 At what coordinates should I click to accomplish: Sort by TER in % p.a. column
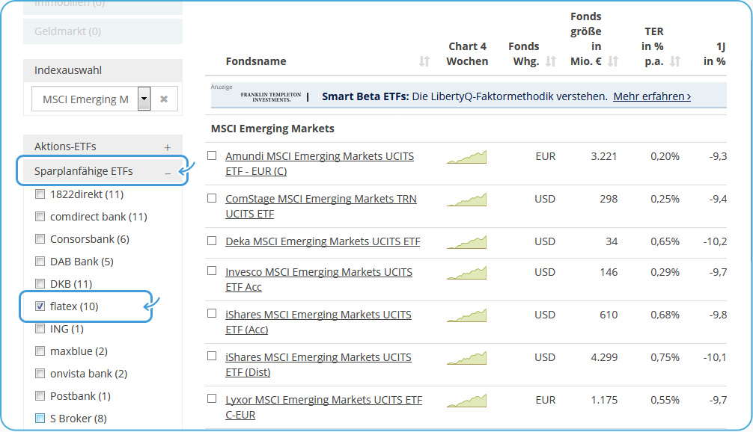point(675,61)
